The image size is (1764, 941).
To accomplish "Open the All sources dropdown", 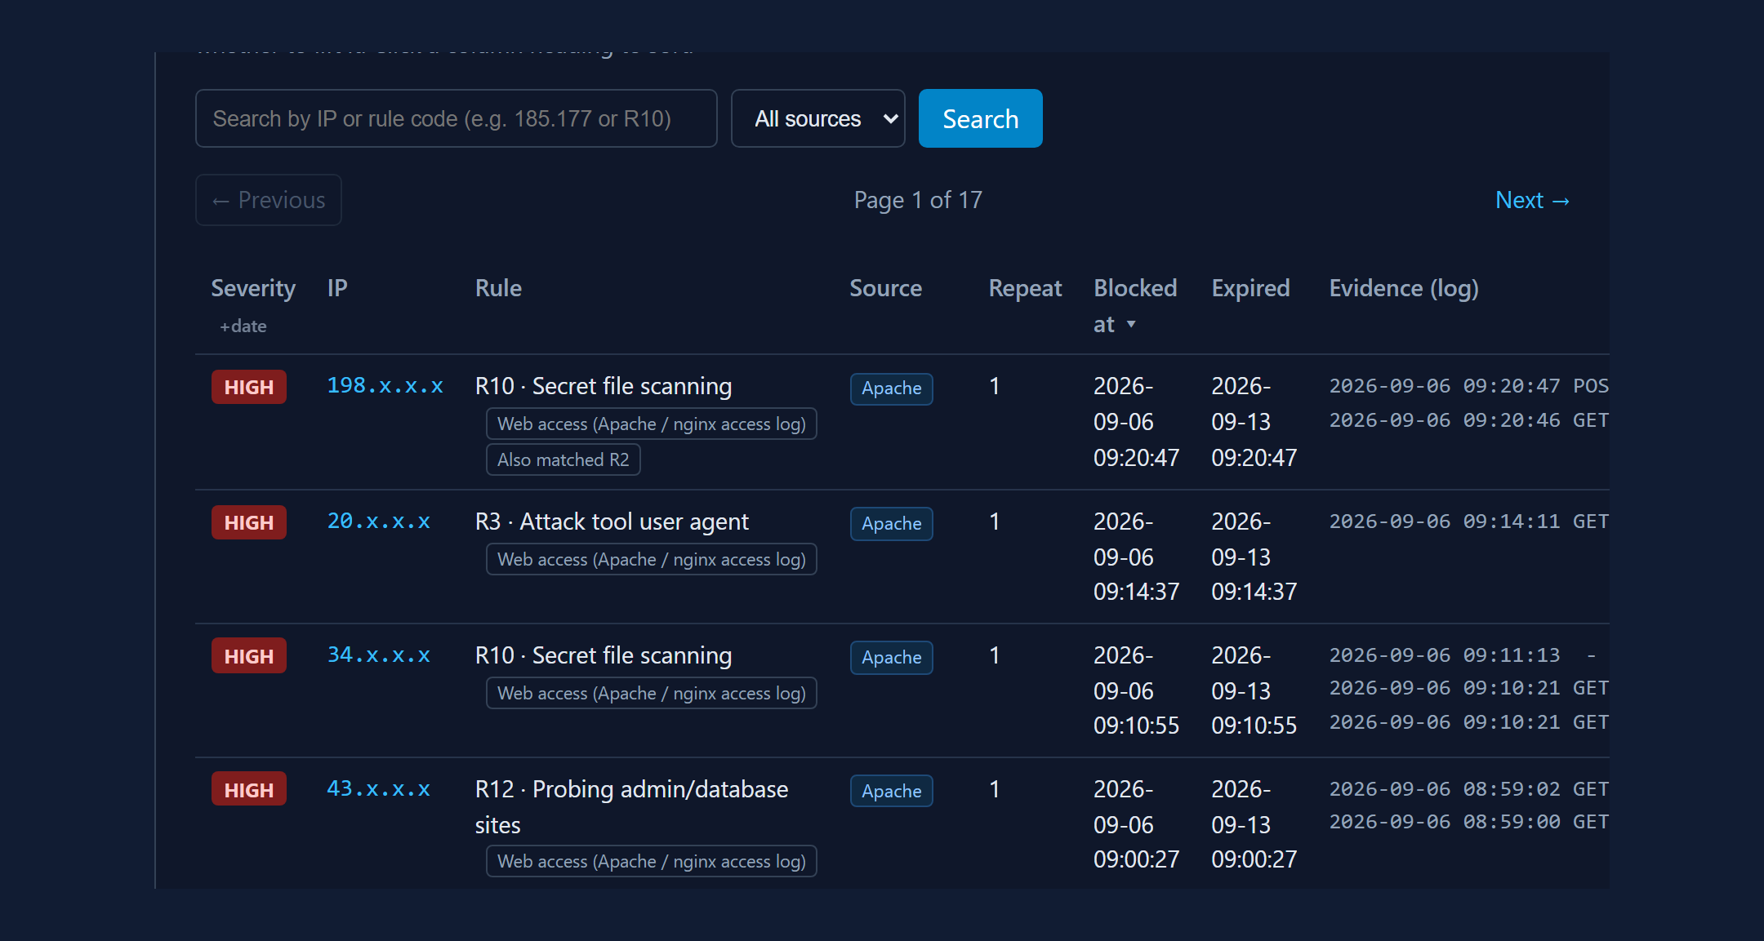I will tap(817, 118).
